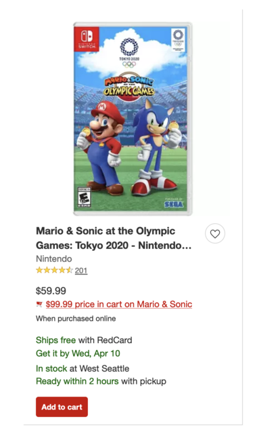Click the Mario character on the cover
The image size is (257, 434).
click(101, 148)
